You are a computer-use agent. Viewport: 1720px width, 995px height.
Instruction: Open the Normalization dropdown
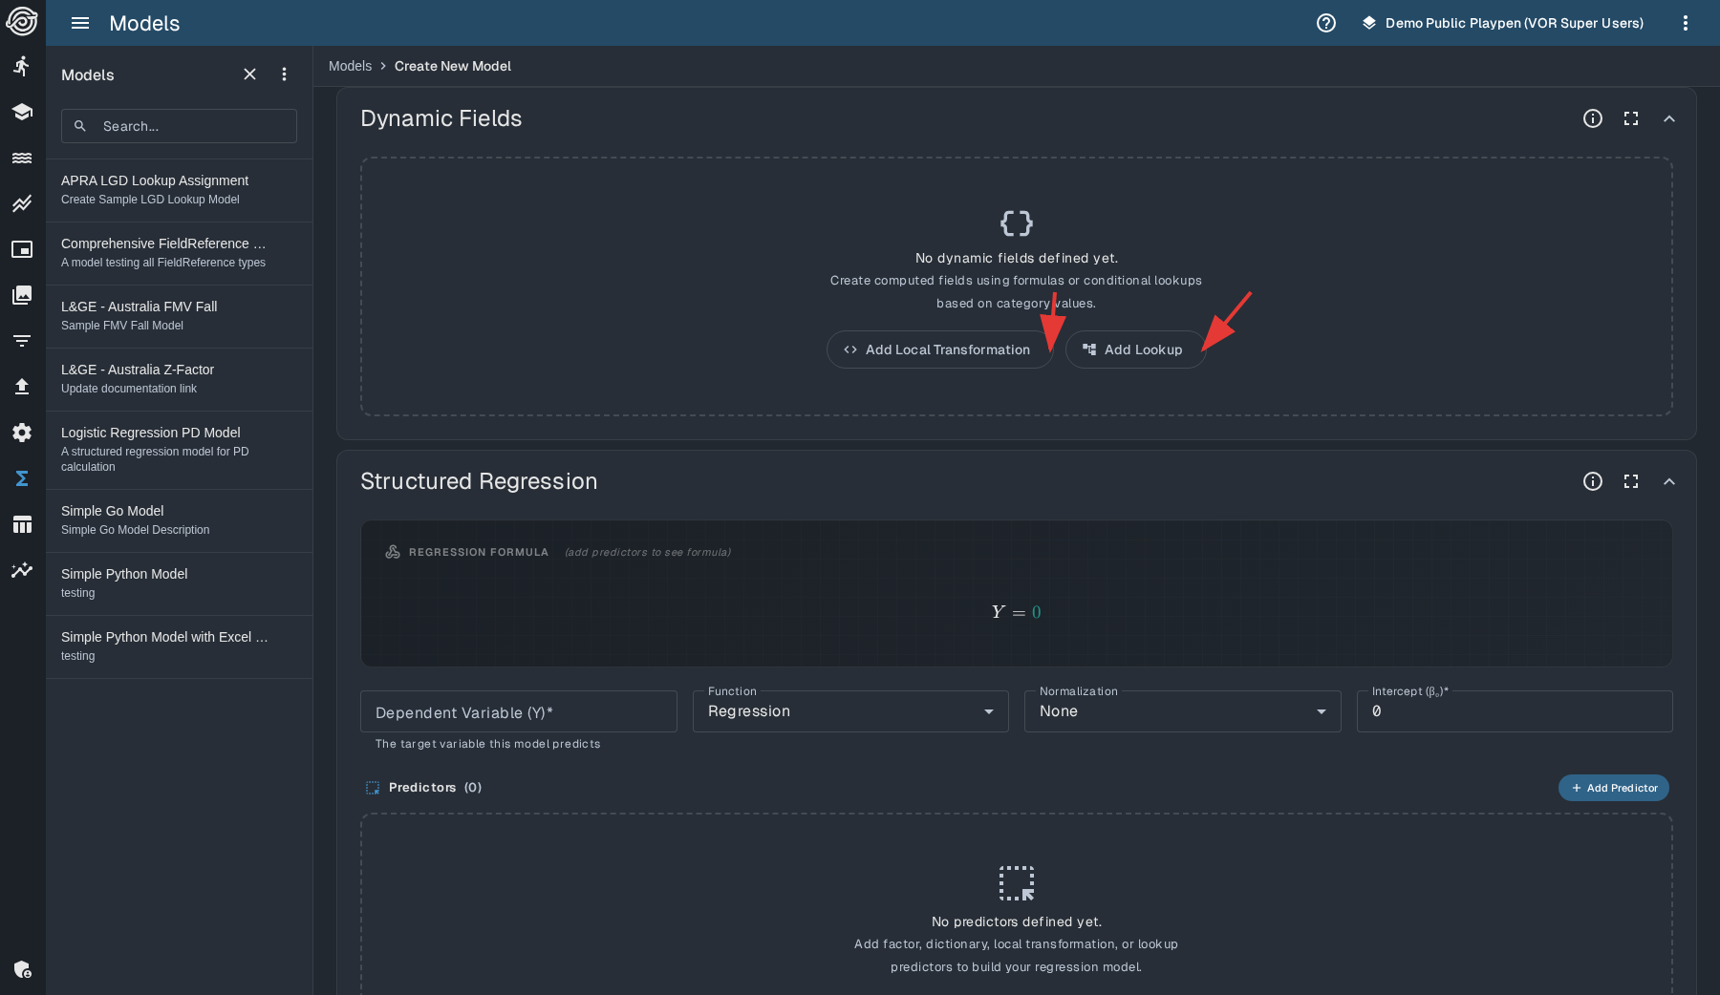pos(1182,711)
